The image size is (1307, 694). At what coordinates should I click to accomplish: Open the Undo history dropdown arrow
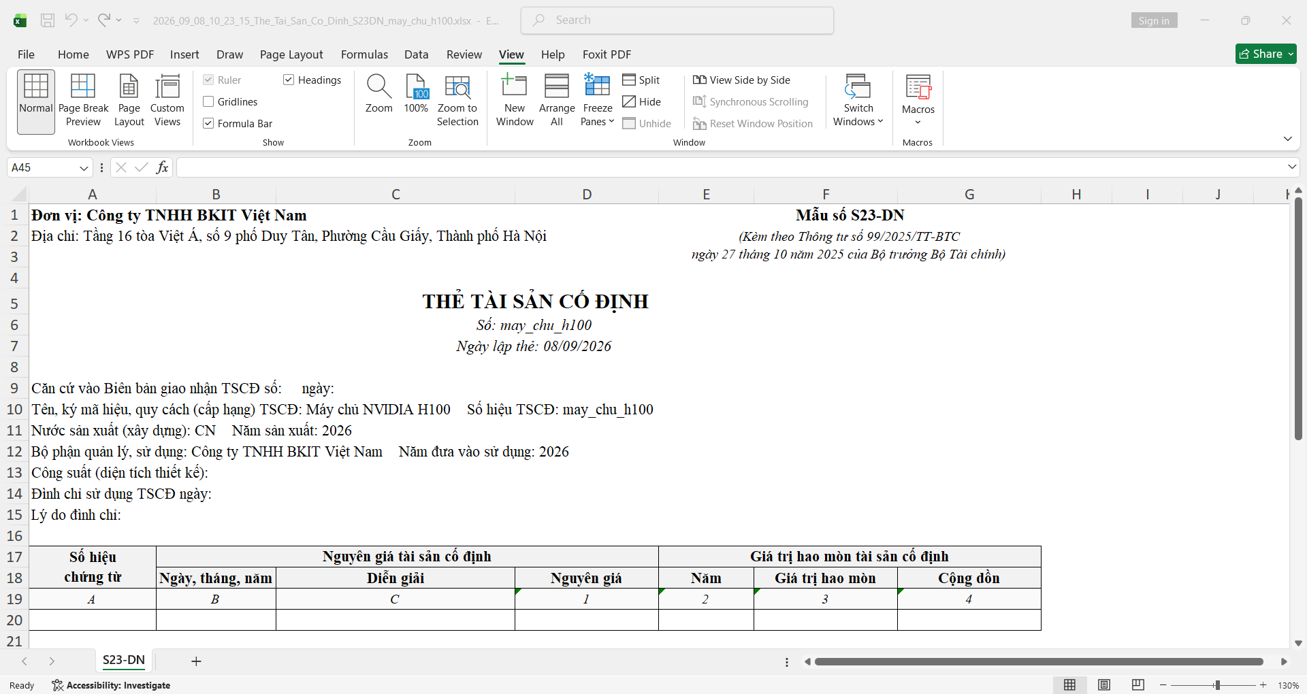(x=86, y=20)
